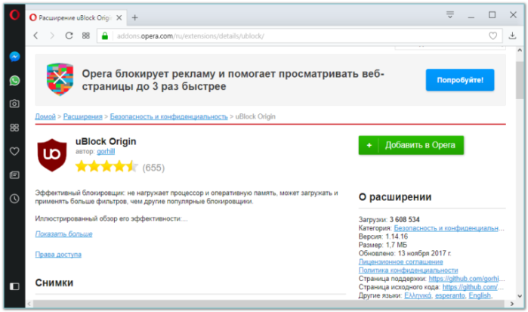Screen dimensions: 528x312
Task: Open the downloads panel
Action: tap(512, 36)
